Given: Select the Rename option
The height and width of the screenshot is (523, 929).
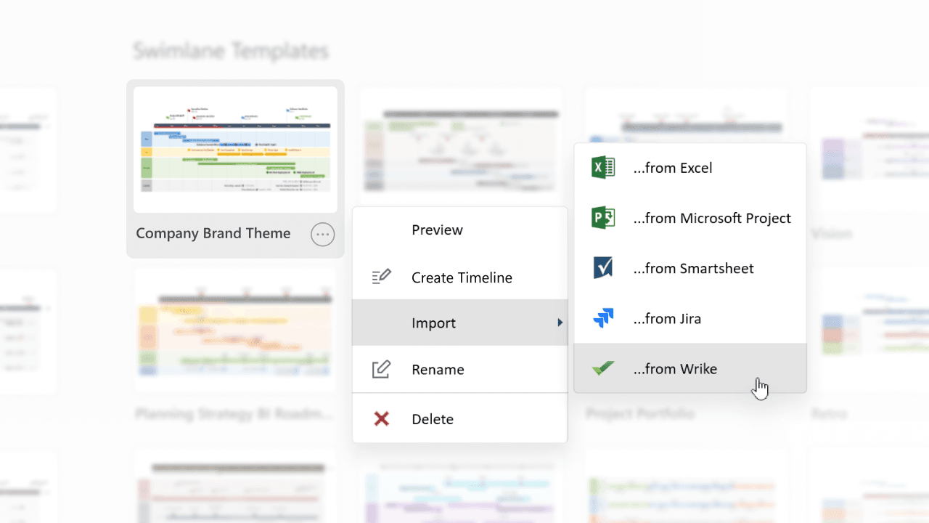Looking at the screenshot, I should (x=459, y=369).
